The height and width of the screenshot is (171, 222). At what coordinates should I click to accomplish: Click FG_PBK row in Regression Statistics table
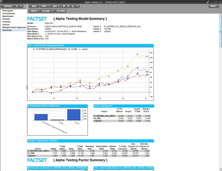pyautogui.click(x=89, y=153)
